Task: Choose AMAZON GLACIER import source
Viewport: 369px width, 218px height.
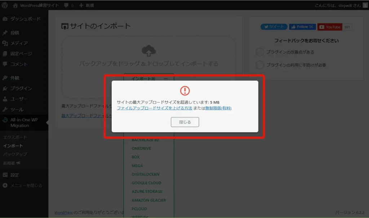Action: pos(149,200)
